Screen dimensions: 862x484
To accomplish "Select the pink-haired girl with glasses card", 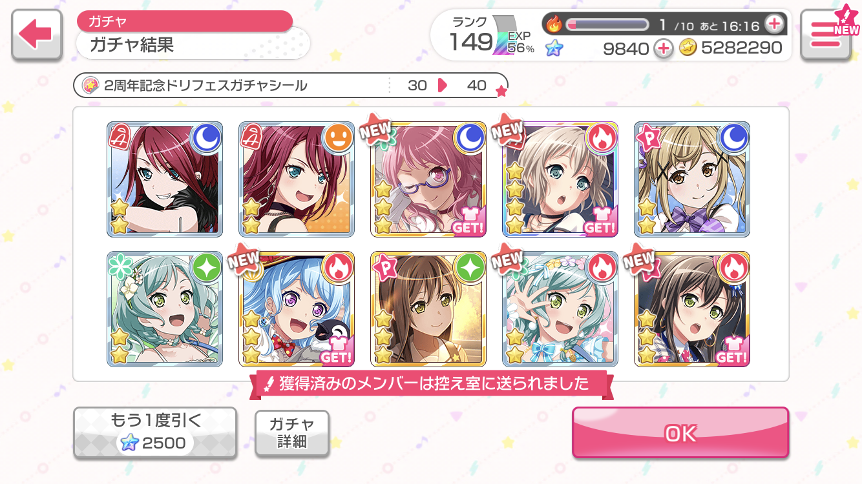I will (x=428, y=179).
